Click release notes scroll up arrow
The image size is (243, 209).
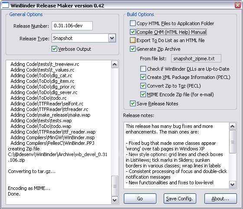(233, 127)
